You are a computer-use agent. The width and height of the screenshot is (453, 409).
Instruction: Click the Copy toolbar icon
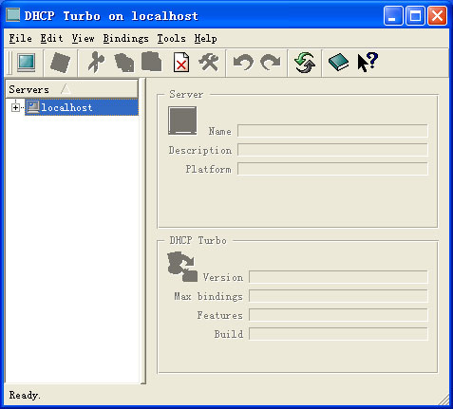pos(124,63)
